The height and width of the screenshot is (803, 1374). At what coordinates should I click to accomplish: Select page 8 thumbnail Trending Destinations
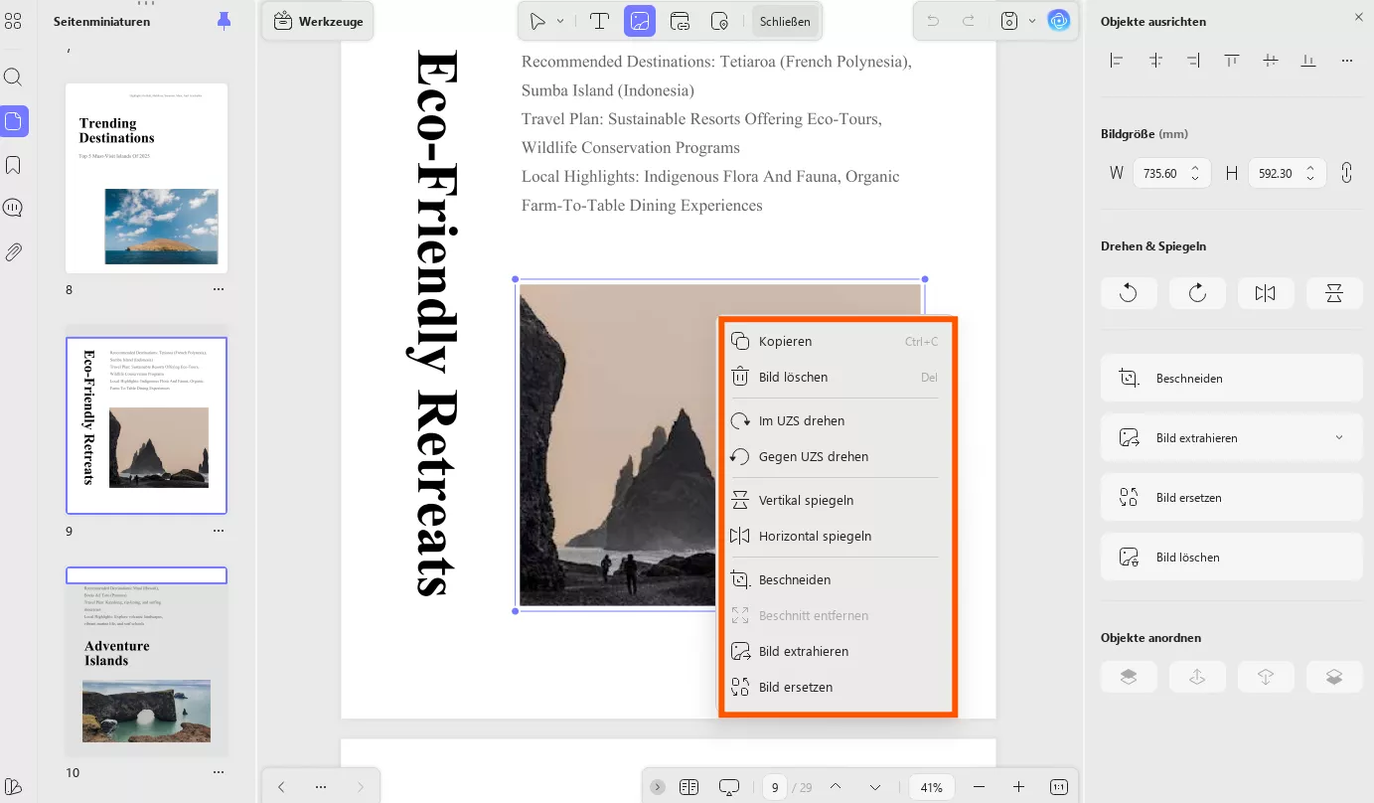click(x=146, y=178)
